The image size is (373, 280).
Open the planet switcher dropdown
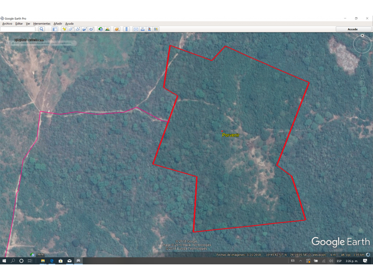tap(117, 29)
